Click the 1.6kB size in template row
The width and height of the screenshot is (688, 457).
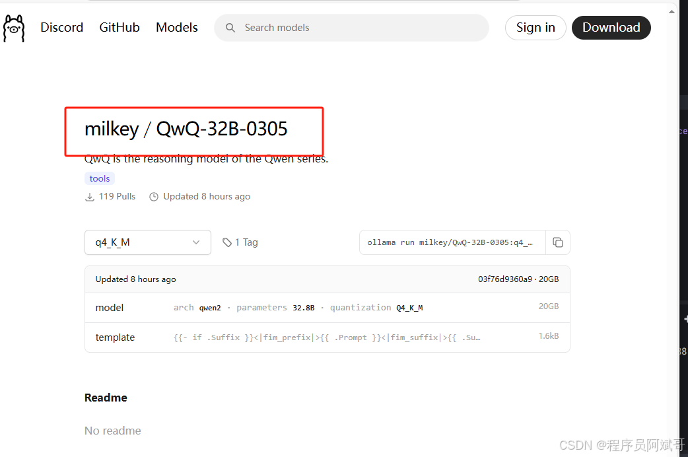[549, 336]
